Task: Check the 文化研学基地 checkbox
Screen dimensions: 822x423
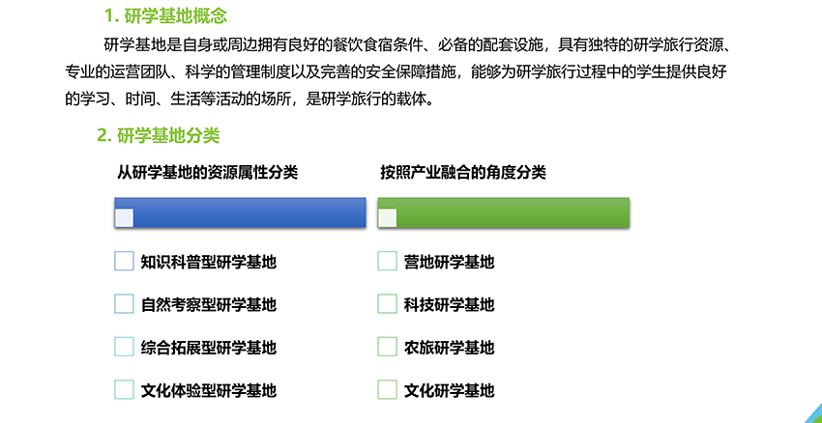Action: [x=388, y=389]
